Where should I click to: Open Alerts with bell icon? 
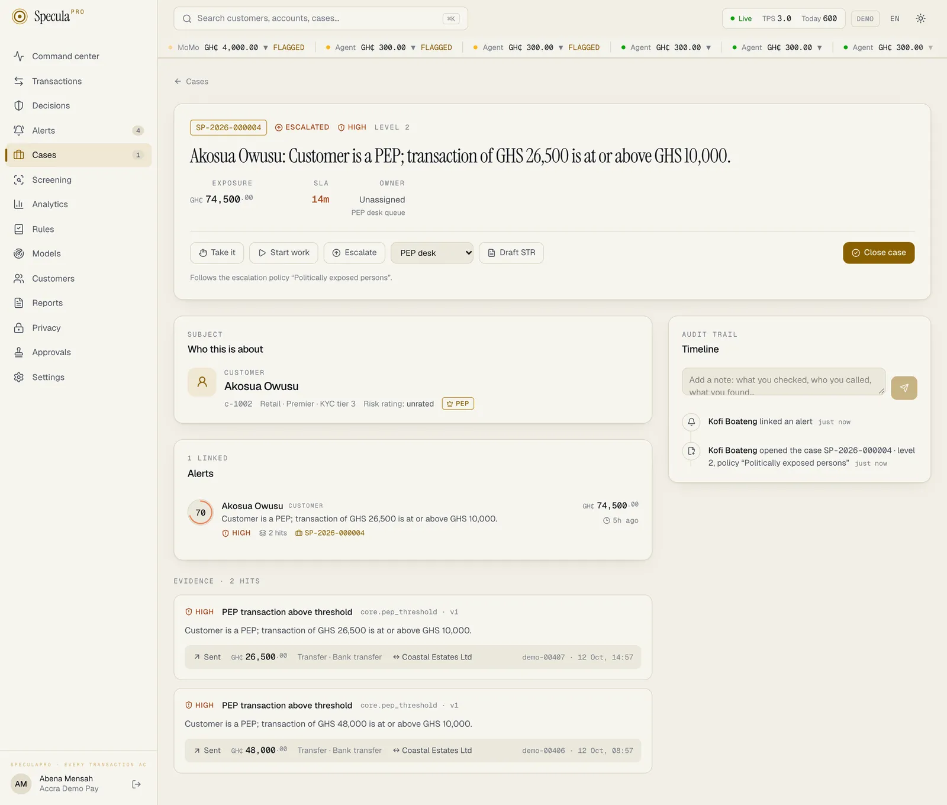click(x=19, y=130)
